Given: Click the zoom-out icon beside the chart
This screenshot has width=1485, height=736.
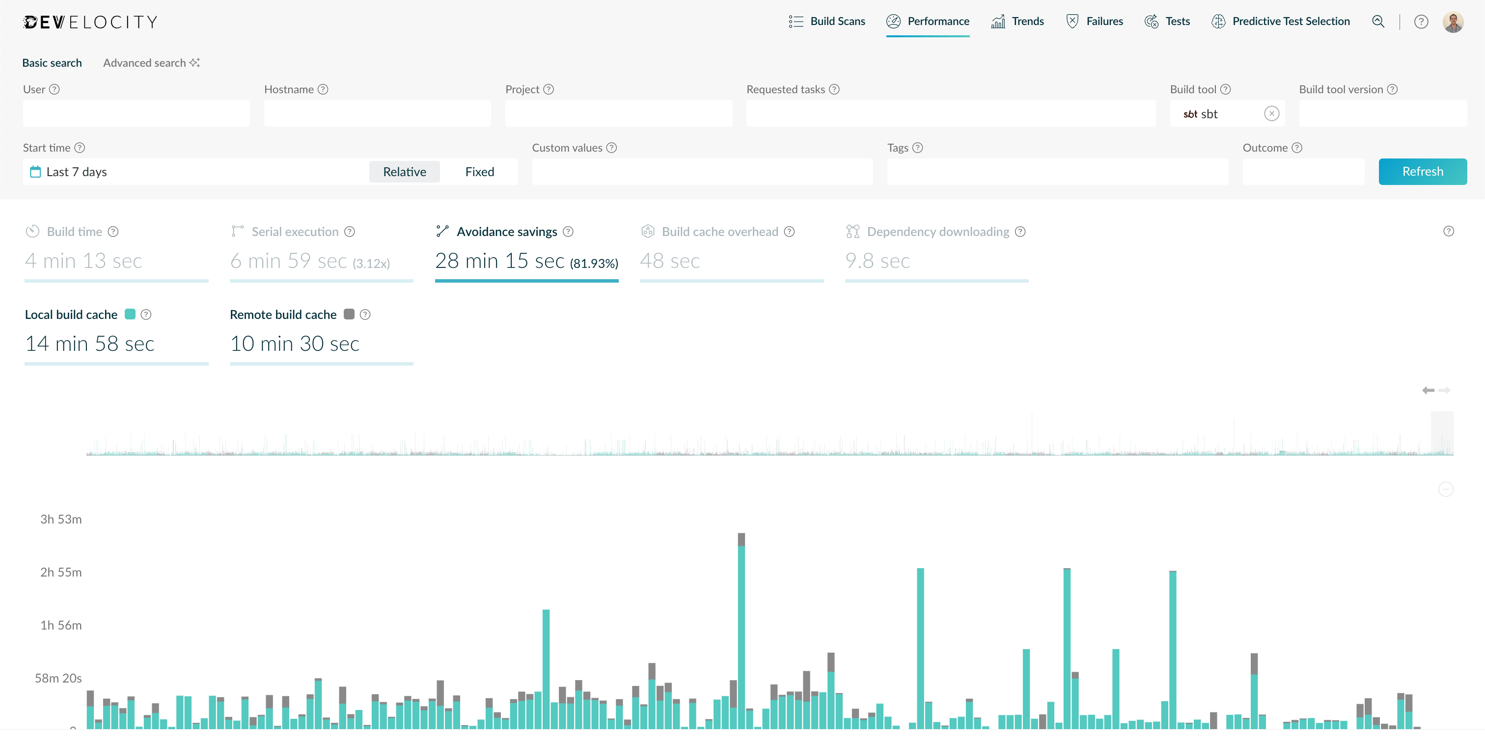Looking at the screenshot, I should click(1446, 489).
